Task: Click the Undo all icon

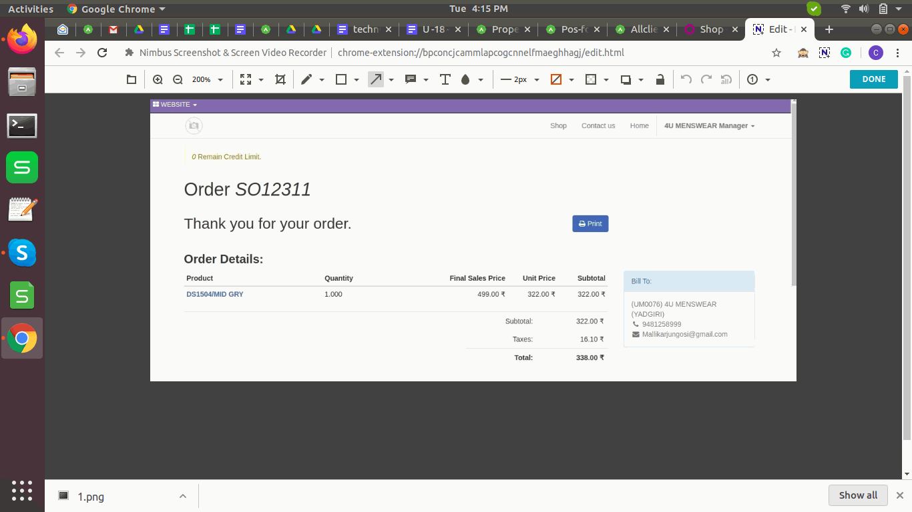Action: pos(726,79)
